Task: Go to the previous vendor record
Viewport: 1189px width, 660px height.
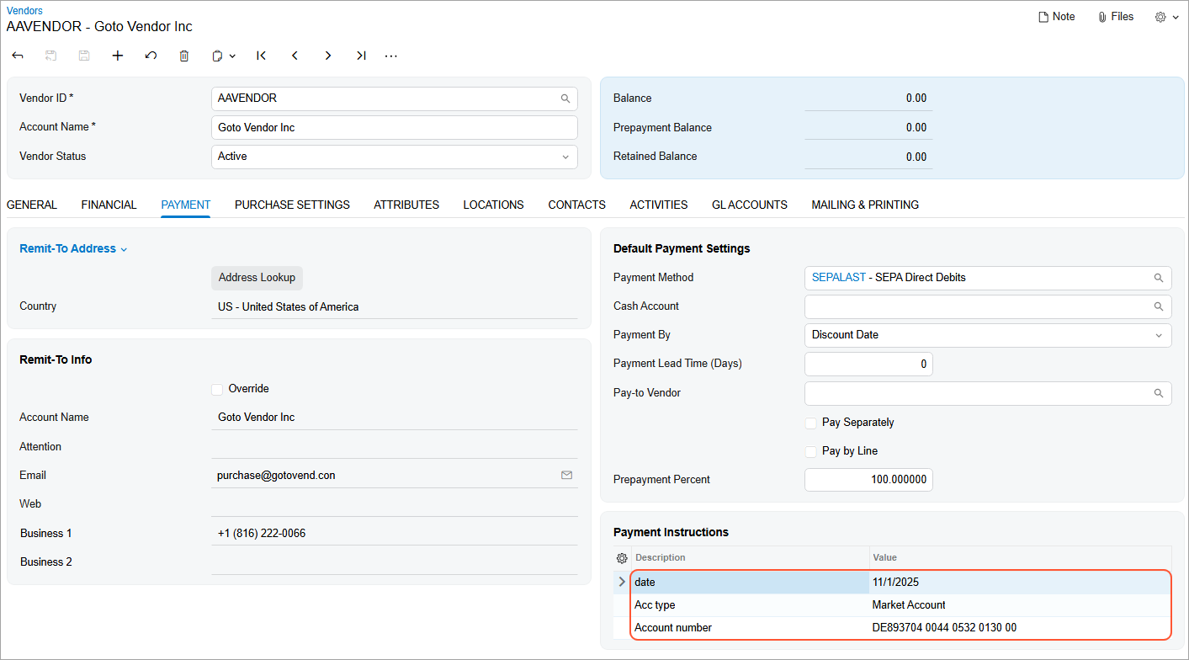Action: point(295,56)
